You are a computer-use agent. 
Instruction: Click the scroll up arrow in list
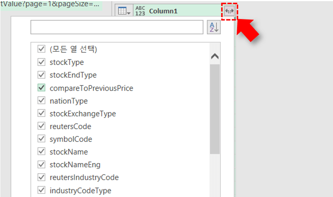point(215,56)
